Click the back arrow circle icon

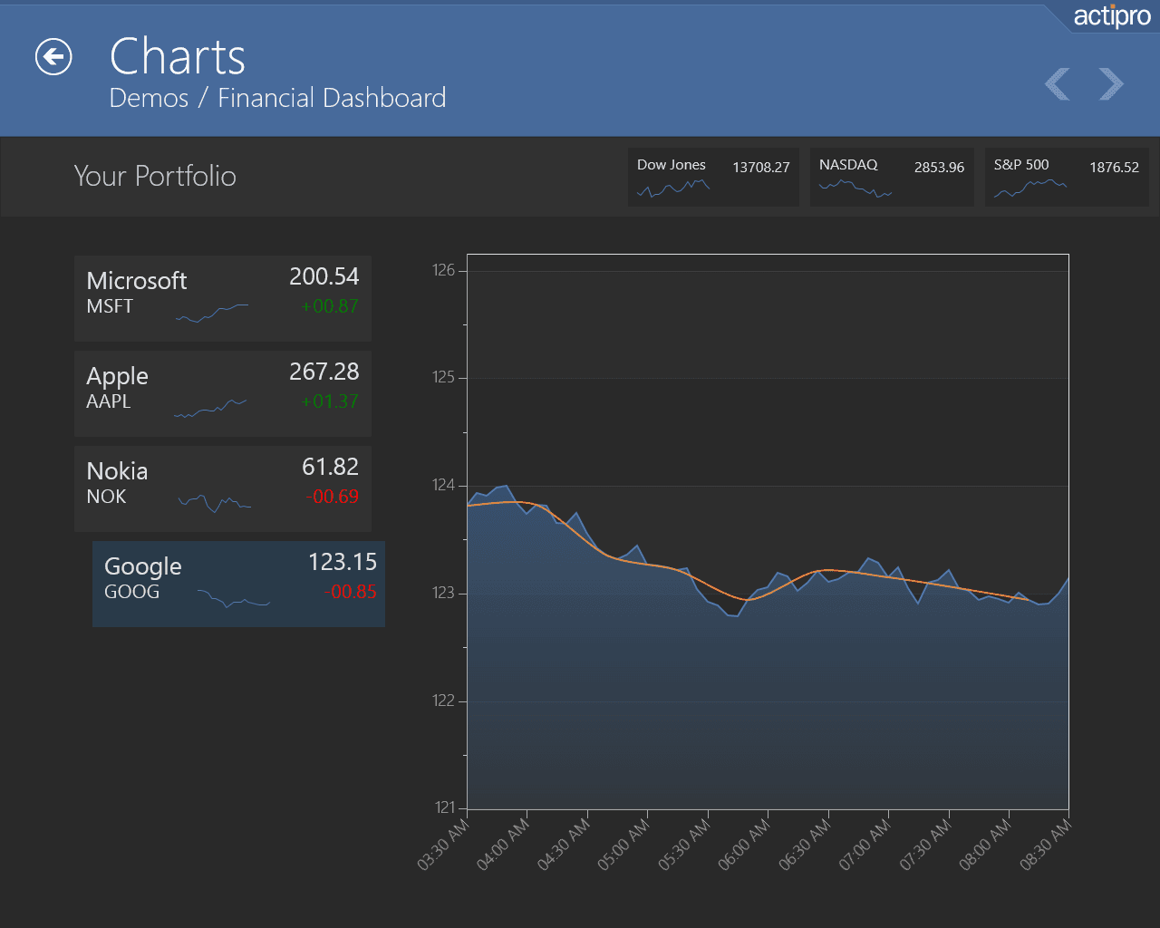point(53,57)
